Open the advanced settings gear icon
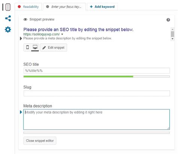The height and width of the screenshot is (154, 178). click(8, 30)
